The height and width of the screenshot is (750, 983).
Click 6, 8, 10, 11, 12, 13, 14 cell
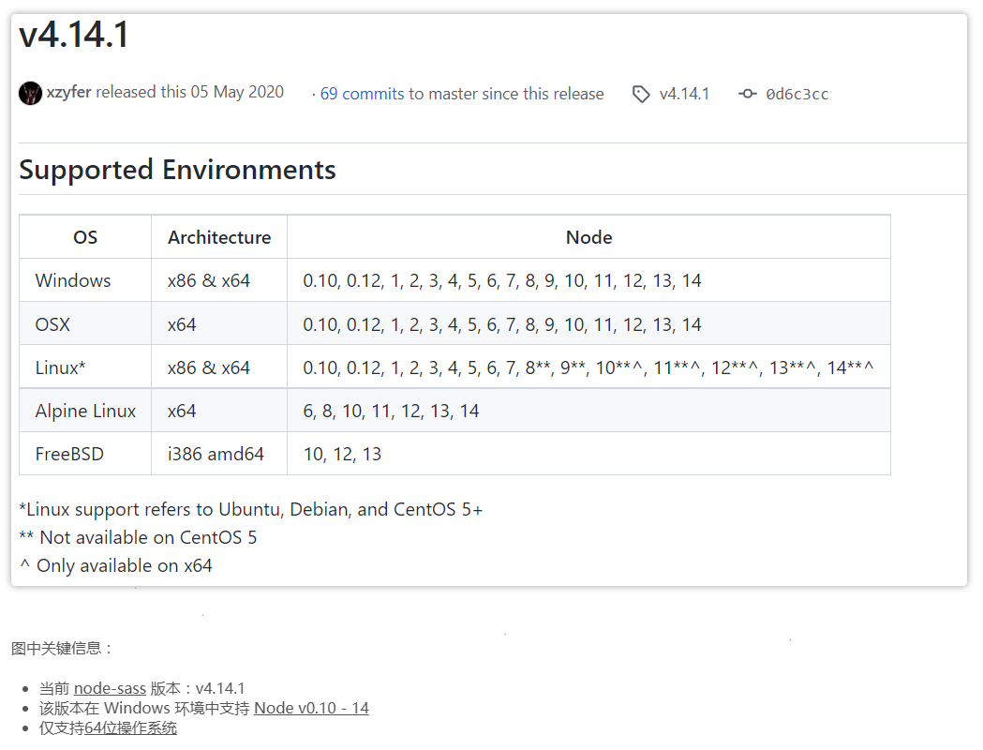pyautogui.click(x=588, y=410)
